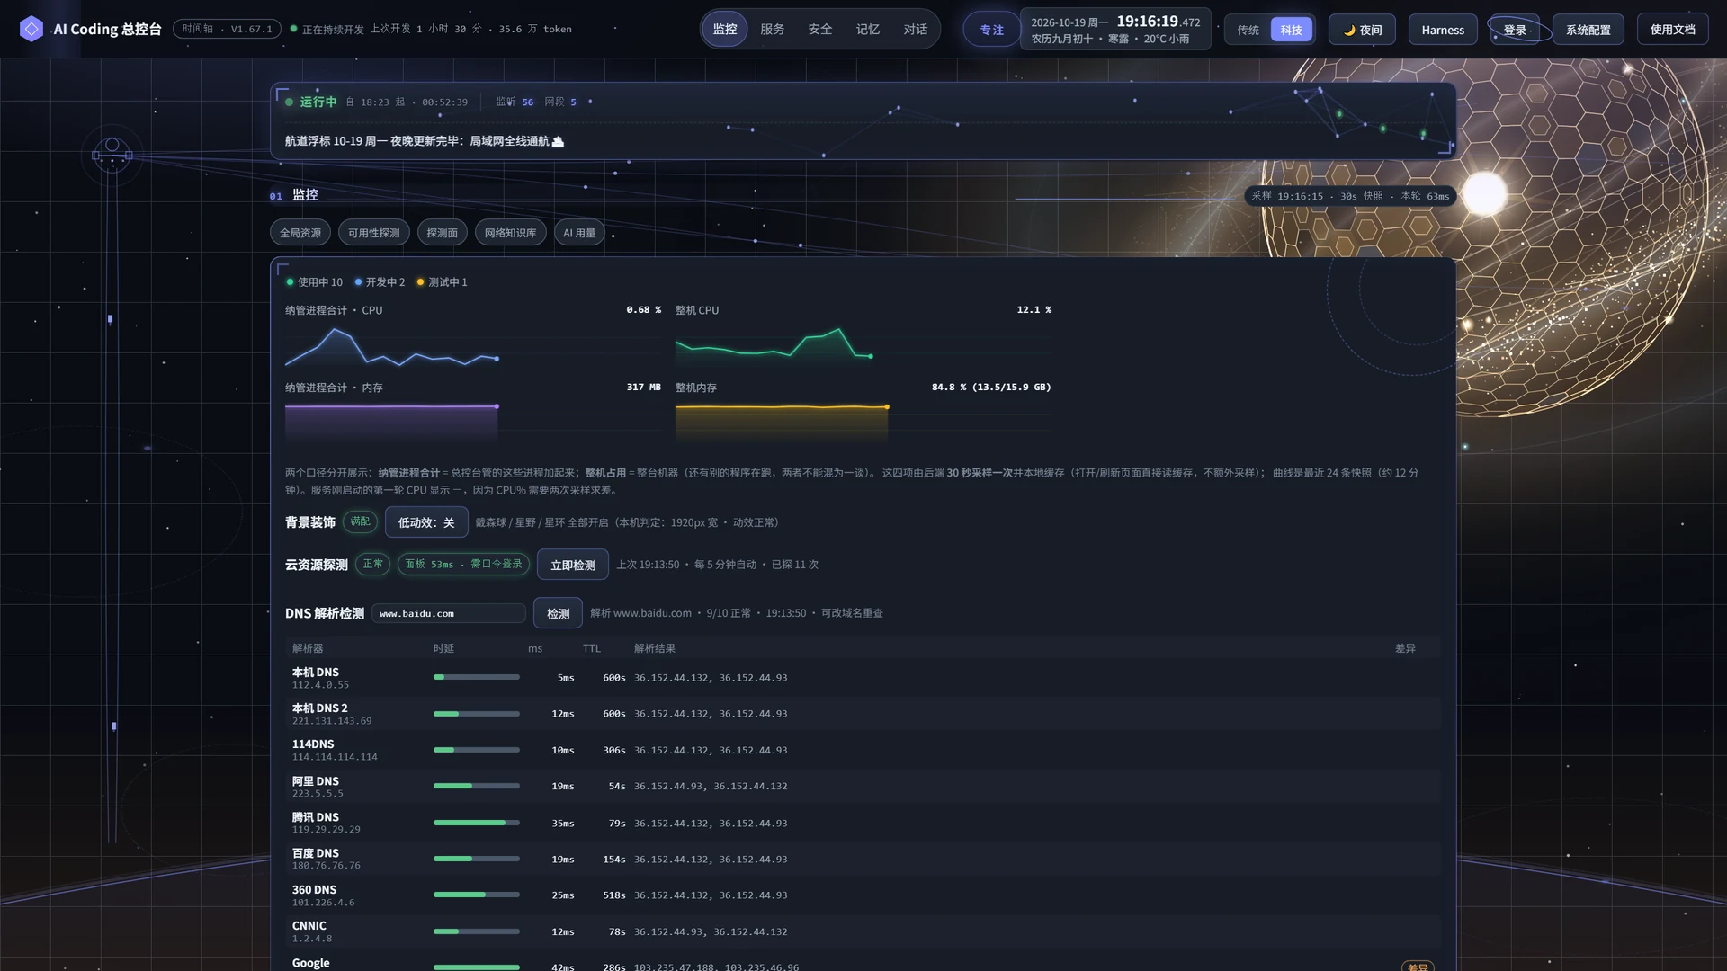Click the 正常 status badge for 云资源探测
The image size is (1727, 971).
[x=372, y=564]
